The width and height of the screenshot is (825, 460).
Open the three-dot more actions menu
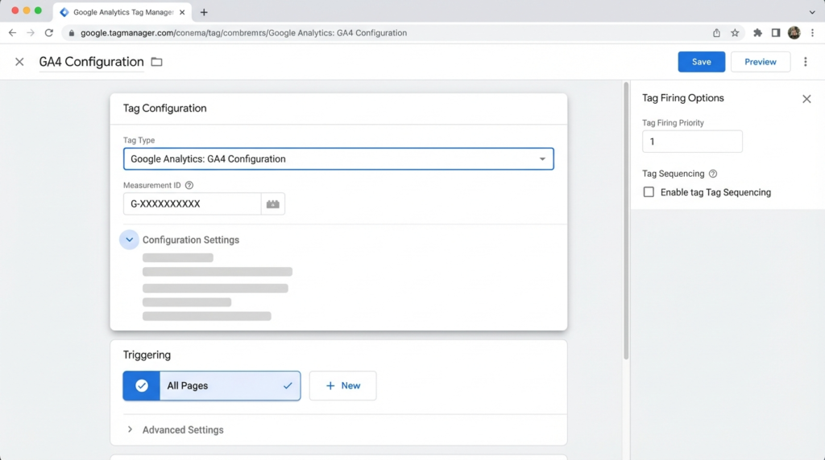805,62
